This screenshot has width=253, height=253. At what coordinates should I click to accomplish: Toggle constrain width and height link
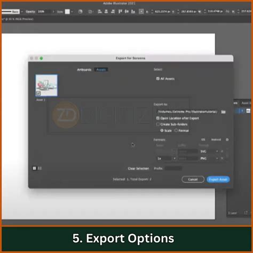pos(227,12)
